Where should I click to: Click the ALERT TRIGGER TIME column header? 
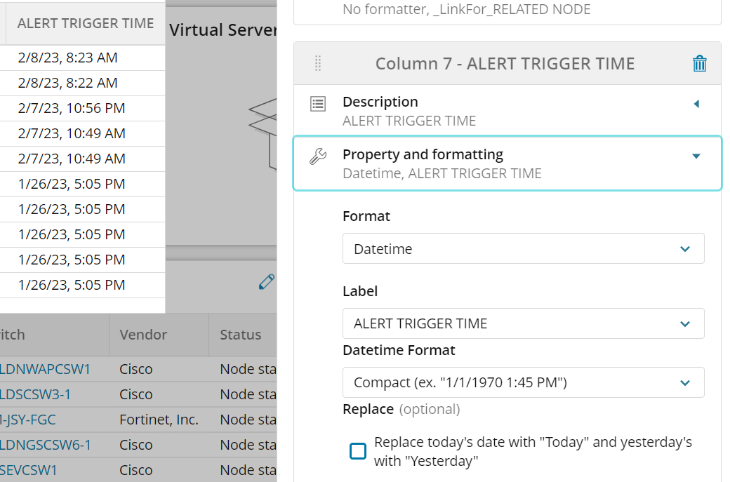click(x=86, y=23)
